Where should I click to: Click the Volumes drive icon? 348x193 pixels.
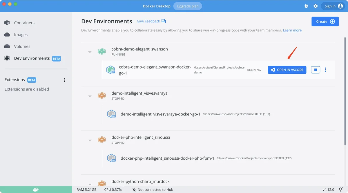pos(7,46)
